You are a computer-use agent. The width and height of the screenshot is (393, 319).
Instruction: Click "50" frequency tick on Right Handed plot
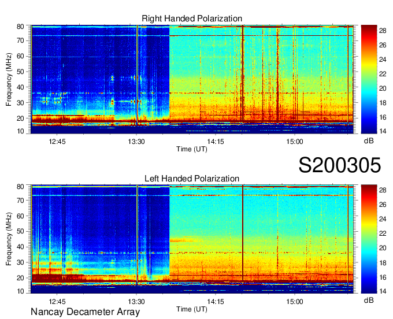pos(21,72)
